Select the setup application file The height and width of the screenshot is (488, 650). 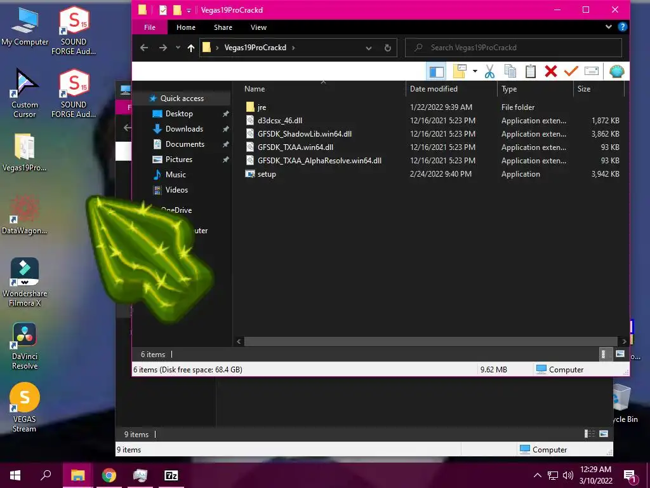tap(267, 174)
